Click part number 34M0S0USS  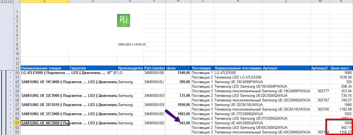pos(154,104)
